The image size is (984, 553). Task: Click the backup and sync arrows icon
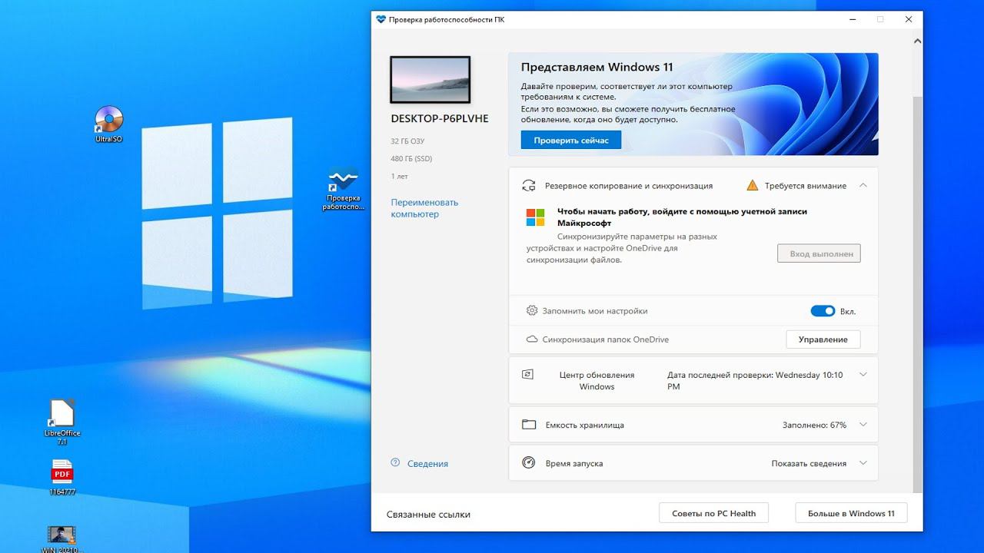(528, 185)
